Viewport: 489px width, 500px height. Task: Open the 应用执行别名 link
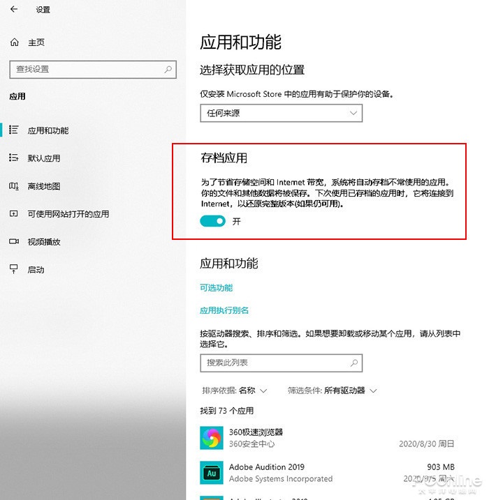[x=224, y=310]
